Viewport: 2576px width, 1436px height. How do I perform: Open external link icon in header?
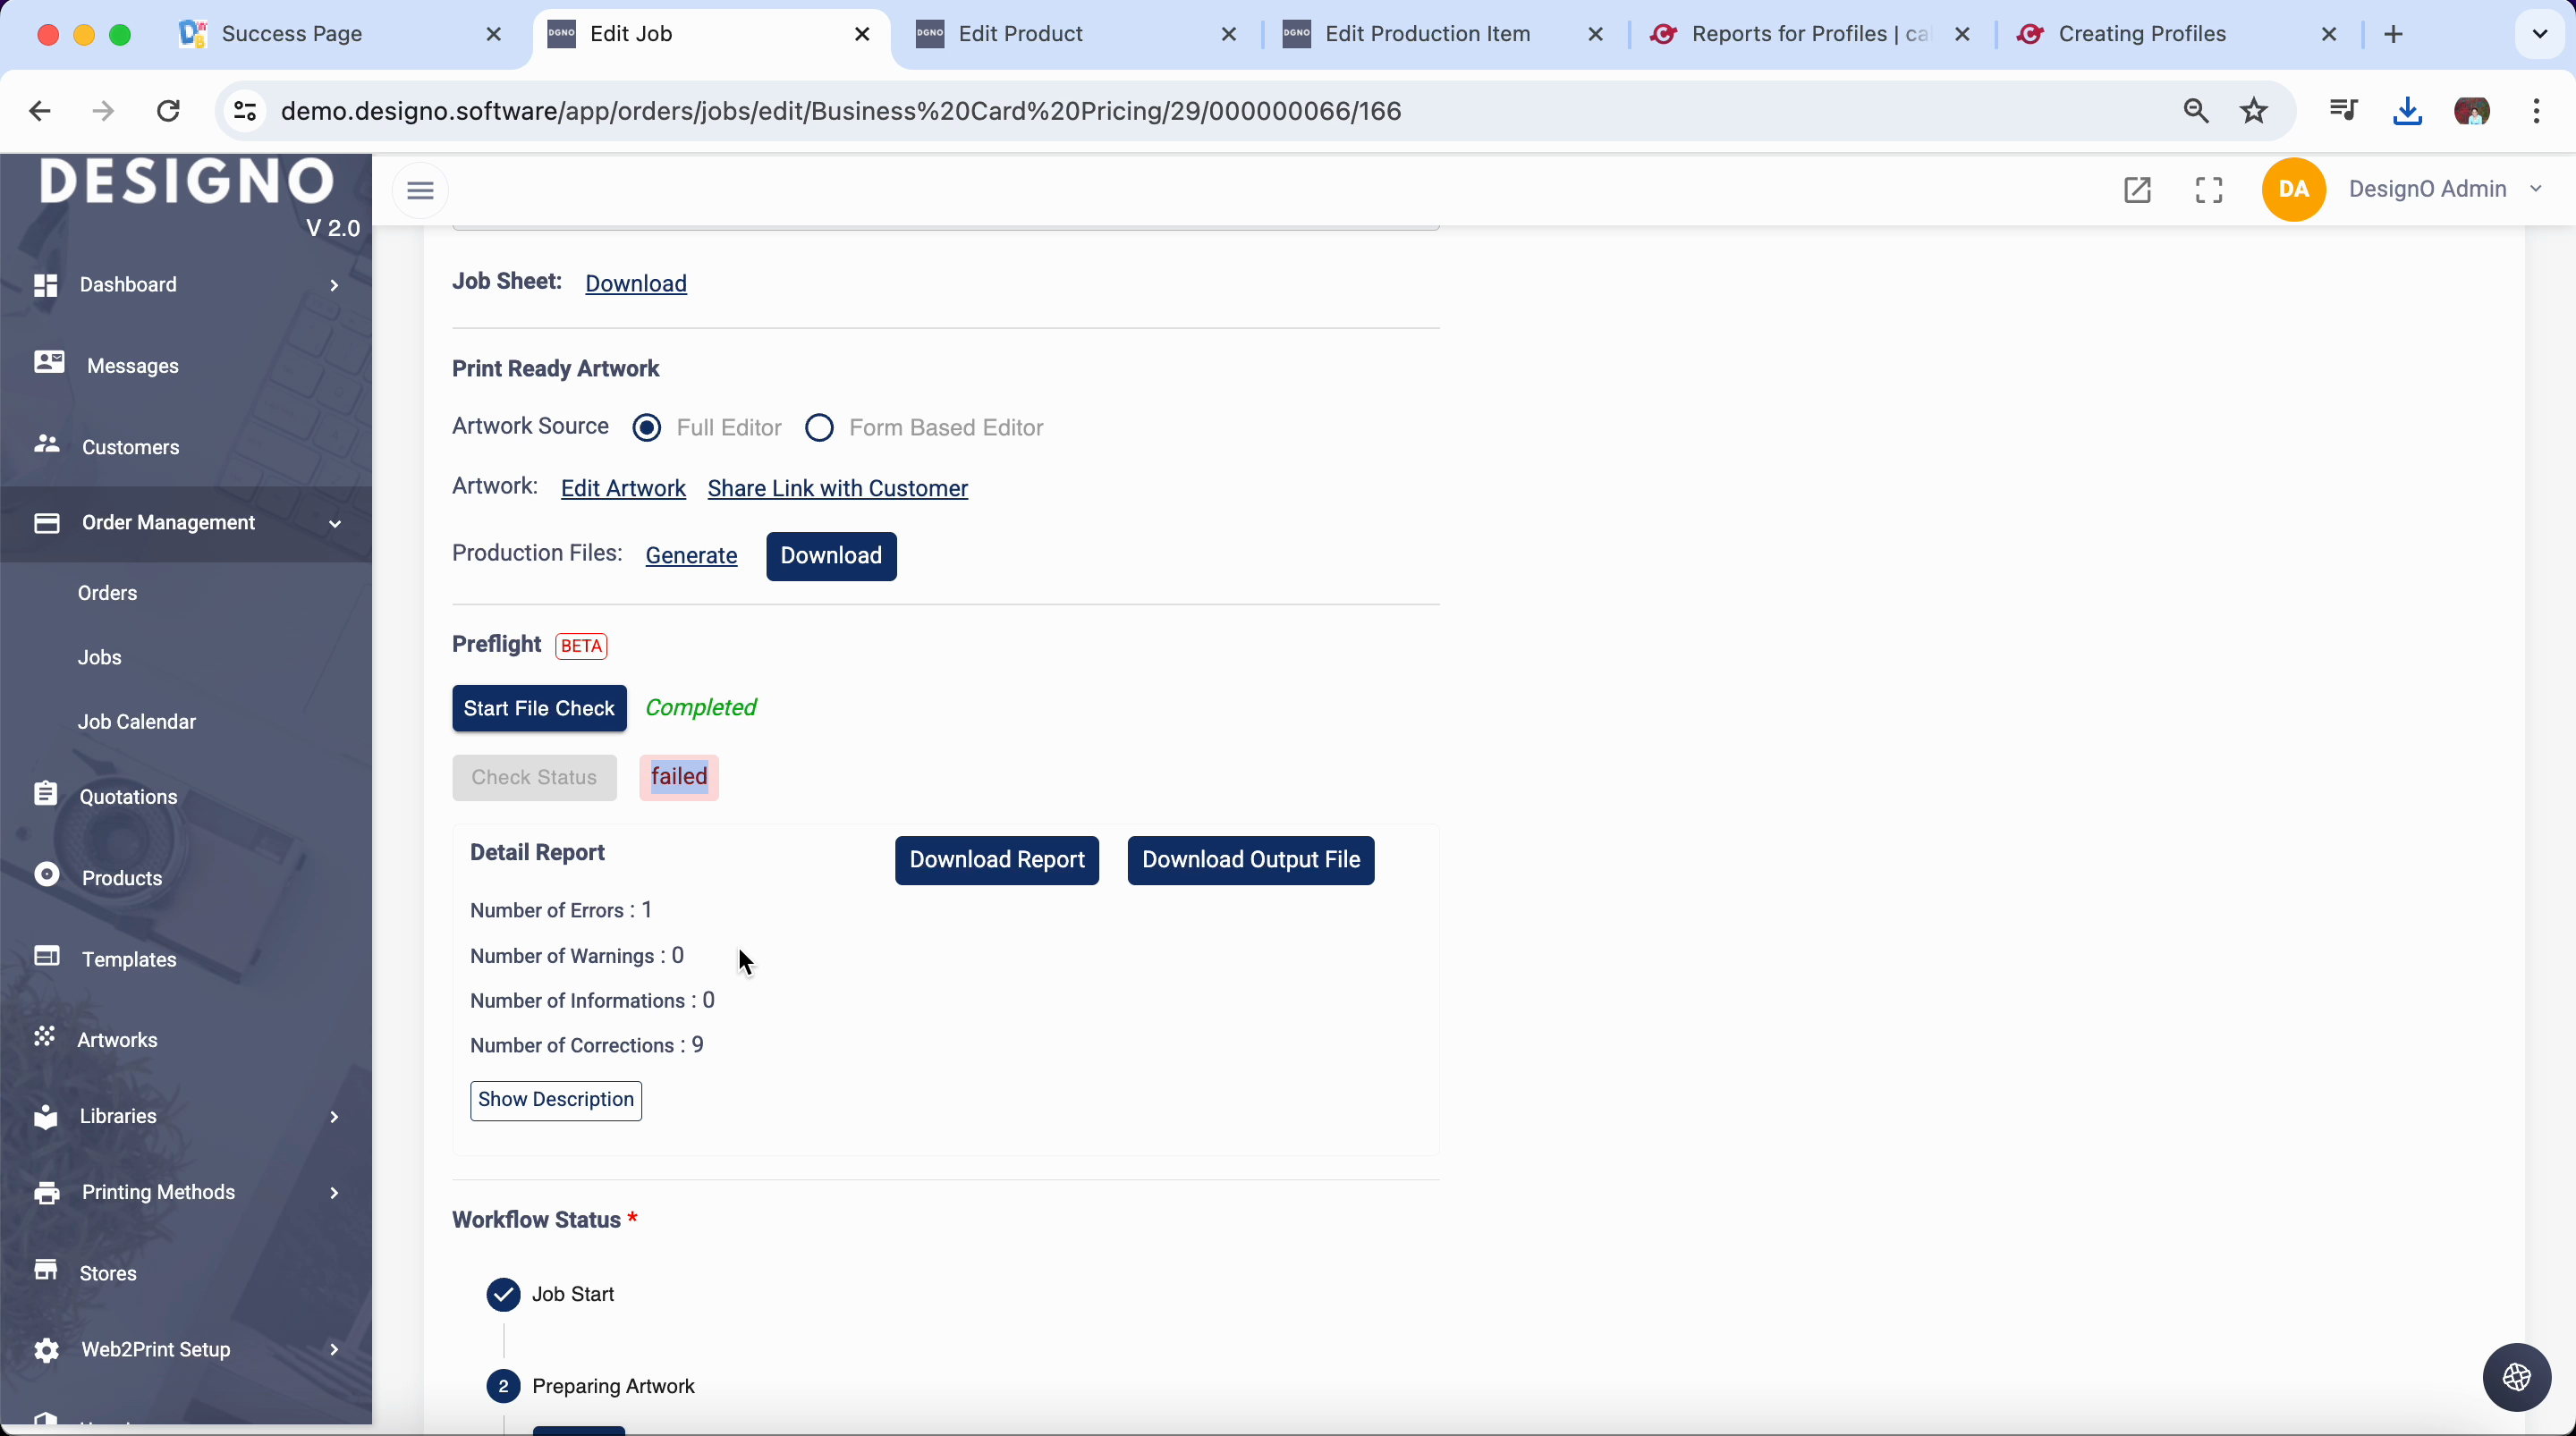(x=2137, y=190)
